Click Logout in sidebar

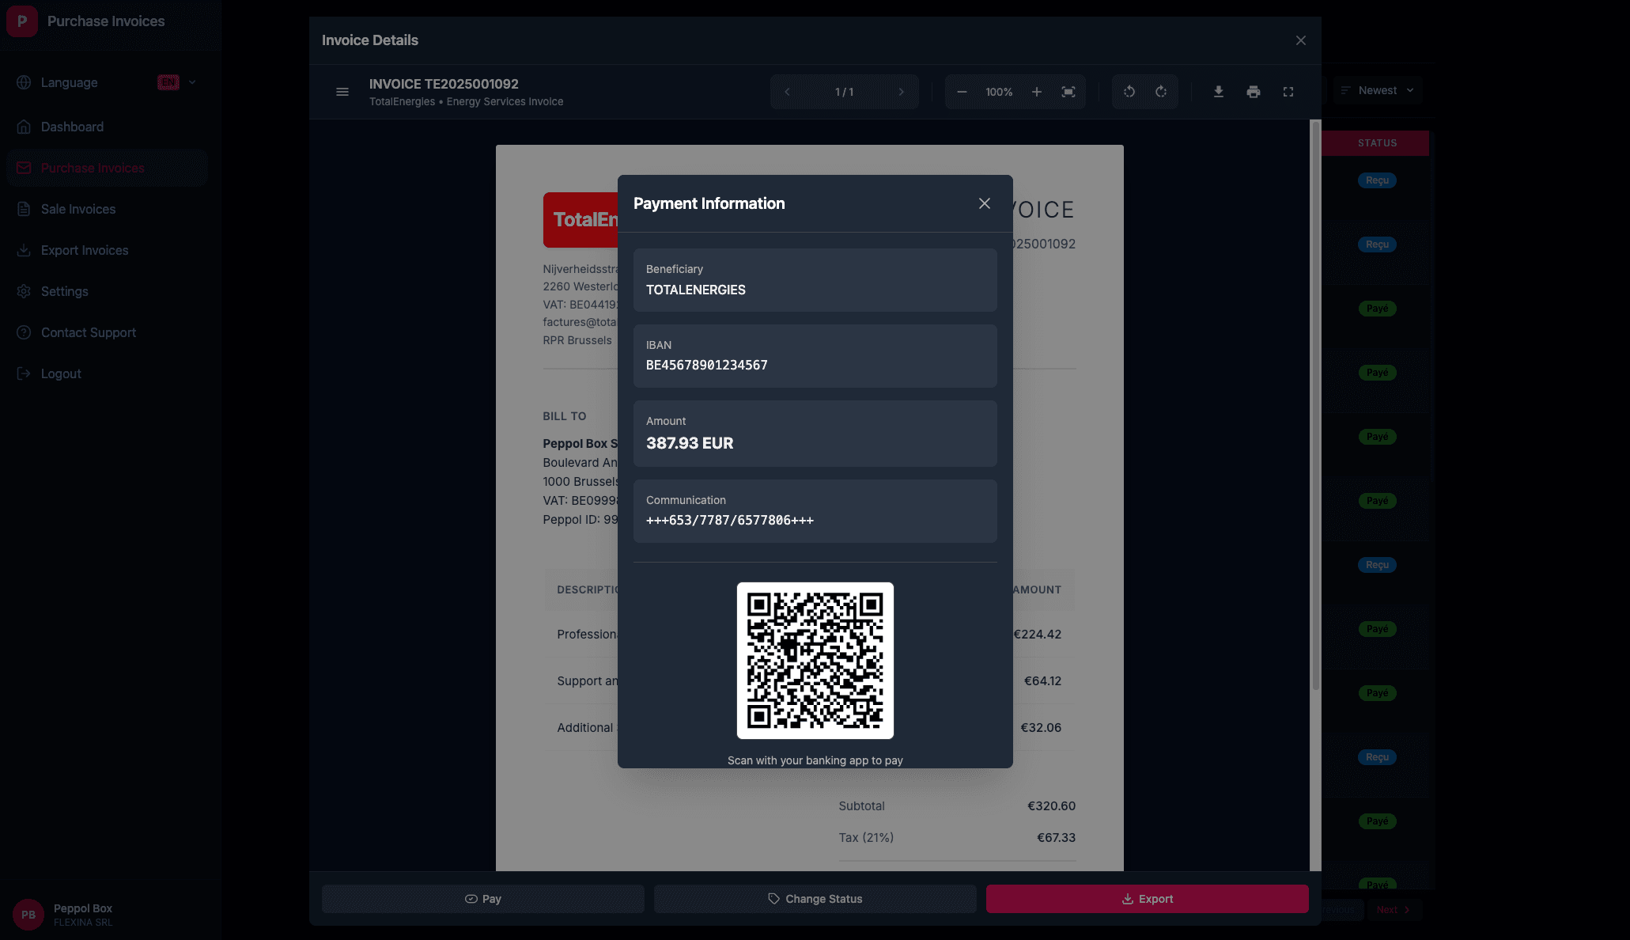click(x=107, y=373)
